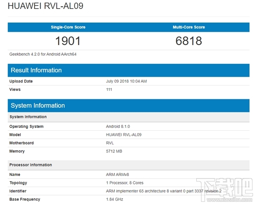Select the gray System Information subheader row

[128, 117]
